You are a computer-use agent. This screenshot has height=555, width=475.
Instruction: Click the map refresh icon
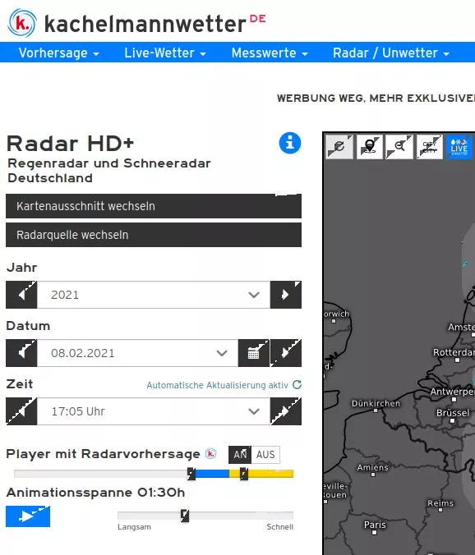pos(339,146)
